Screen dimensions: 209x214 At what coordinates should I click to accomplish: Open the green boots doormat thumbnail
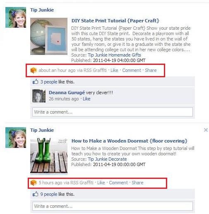point(49,156)
